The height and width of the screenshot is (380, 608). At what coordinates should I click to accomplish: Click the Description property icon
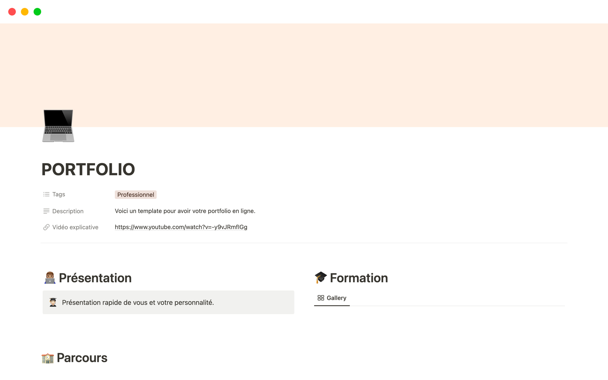click(x=46, y=211)
